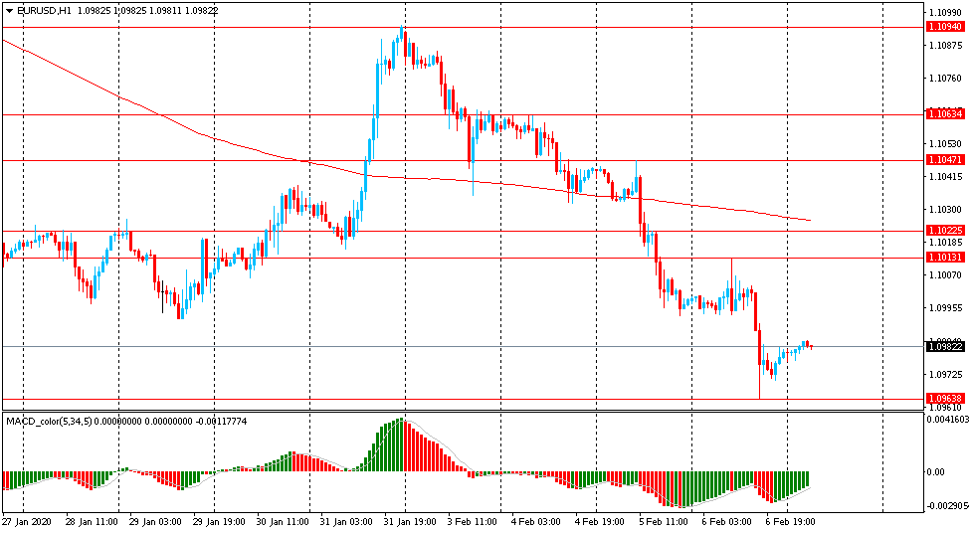Viewport: 969px width, 533px height.
Task: Click the 29 Jan 03:00 time label
Action: coord(156,522)
